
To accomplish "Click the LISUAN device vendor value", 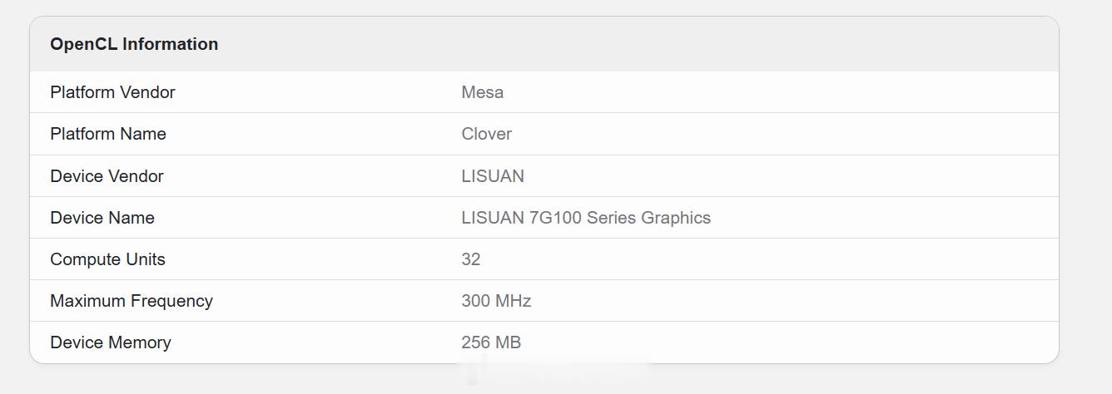I will [x=493, y=176].
